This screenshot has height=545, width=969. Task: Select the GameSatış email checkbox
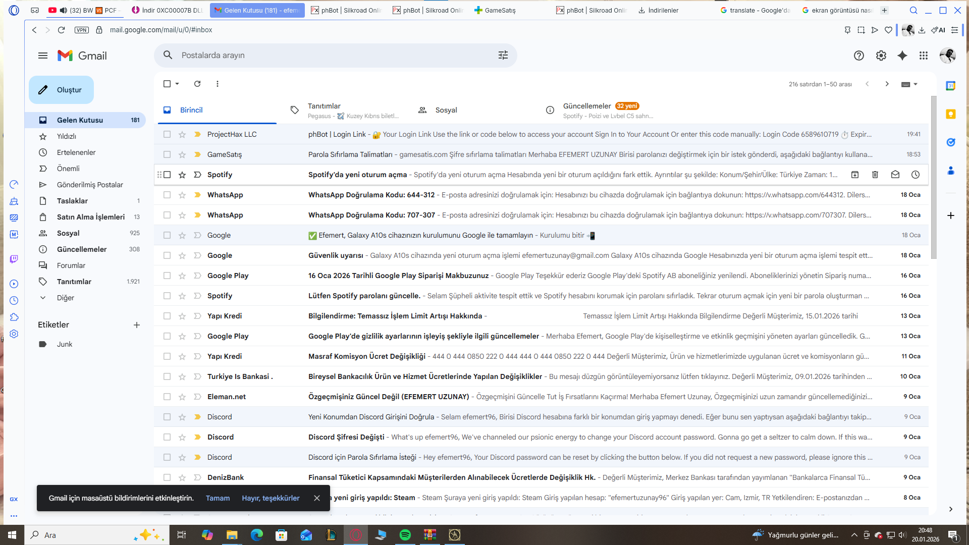167,154
